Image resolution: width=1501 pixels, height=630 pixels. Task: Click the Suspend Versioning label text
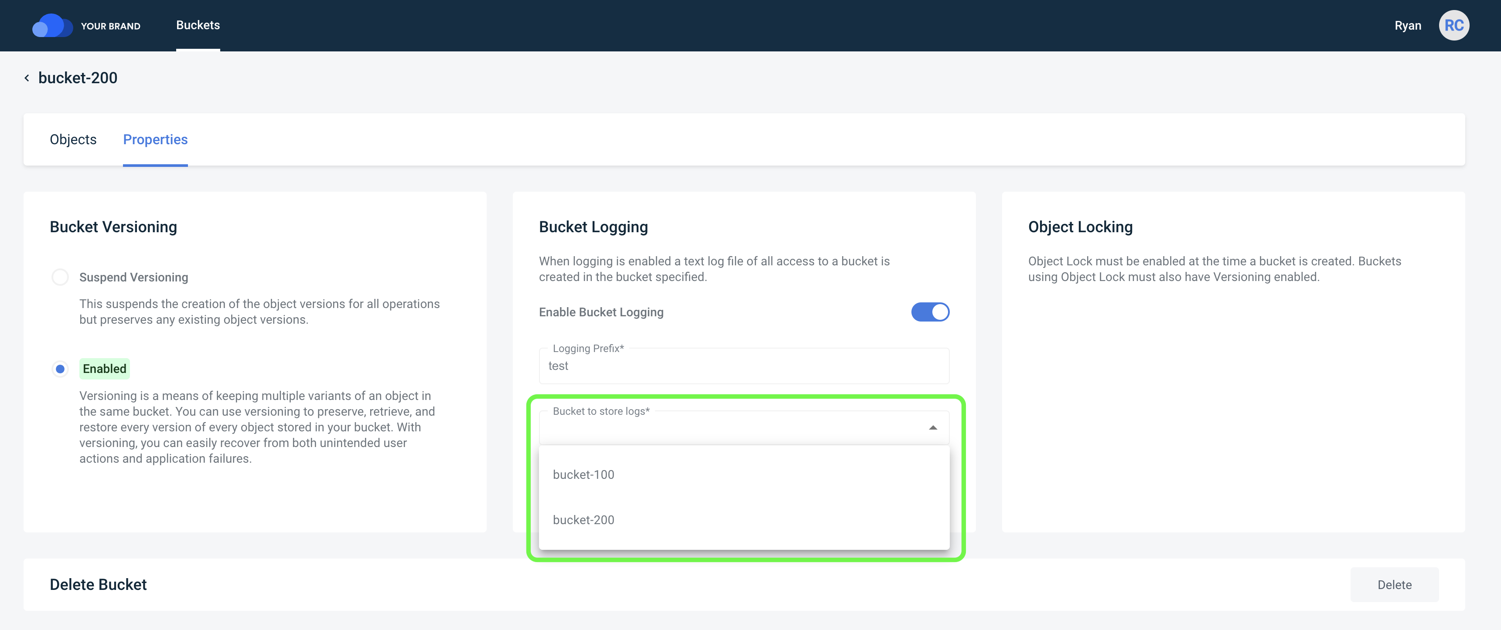click(x=133, y=277)
